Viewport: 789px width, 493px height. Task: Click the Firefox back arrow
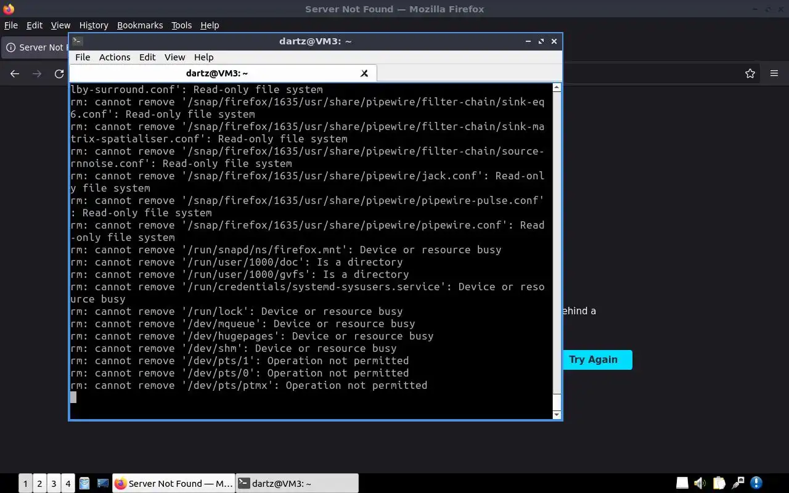pyautogui.click(x=15, y=73)
